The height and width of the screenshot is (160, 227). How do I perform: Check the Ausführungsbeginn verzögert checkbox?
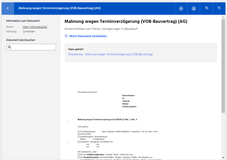[79, 155]
